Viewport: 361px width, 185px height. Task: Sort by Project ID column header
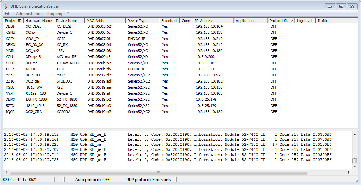click(13, 21)
